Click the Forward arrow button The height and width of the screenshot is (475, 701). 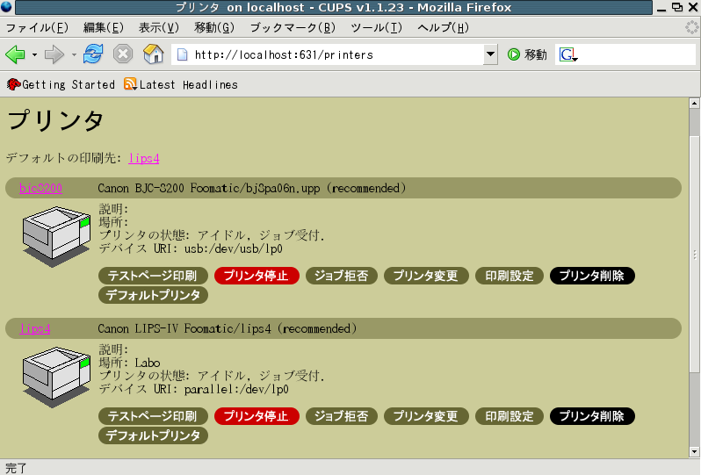pyautogui.click(x=54, y=54)
